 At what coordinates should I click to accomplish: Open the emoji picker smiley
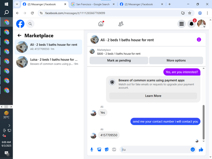pyautogui.click(x=192, y=149)
